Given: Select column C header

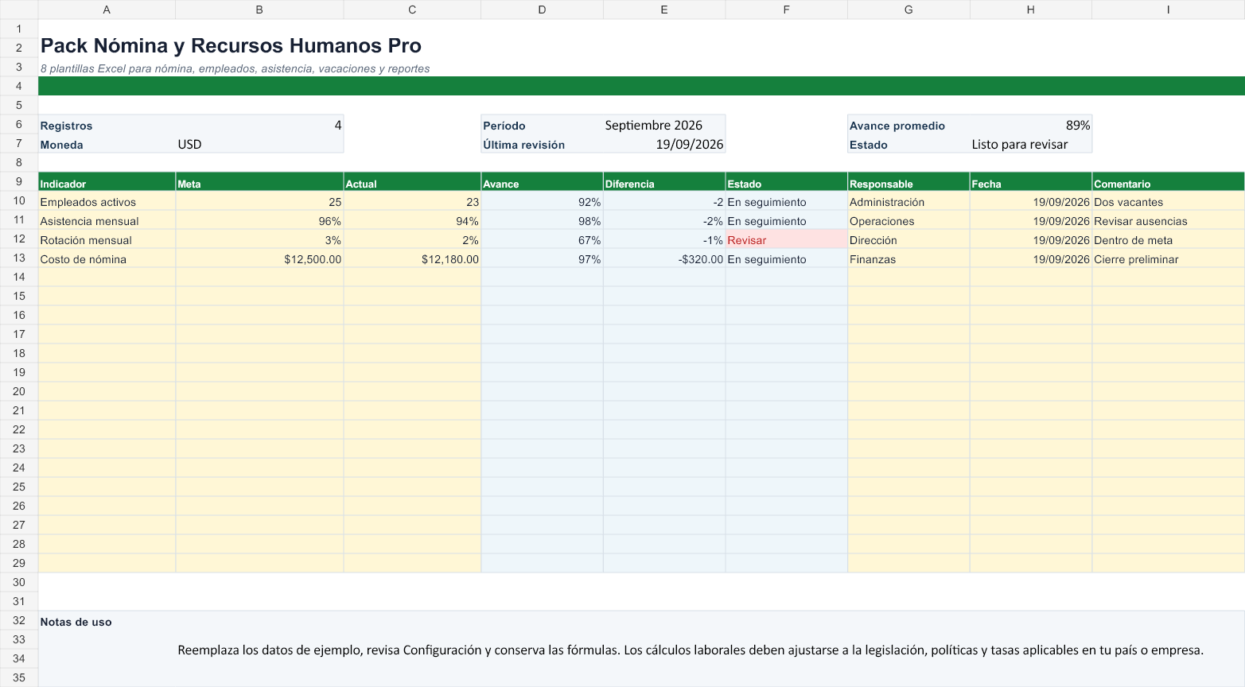Looking at the screenshot, I should (412, 10).
